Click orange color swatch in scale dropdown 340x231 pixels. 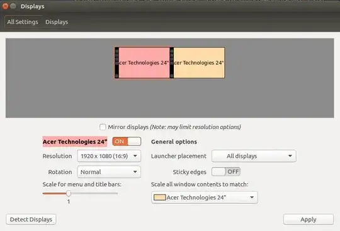pyautogui.click(x=159, y=198)
